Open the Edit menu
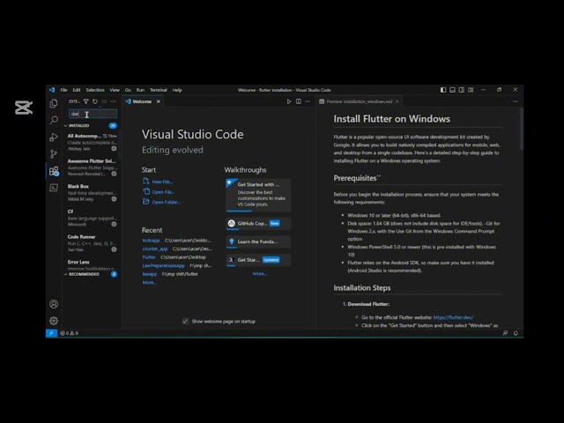564x423 pixels. (x=77, y=90)
